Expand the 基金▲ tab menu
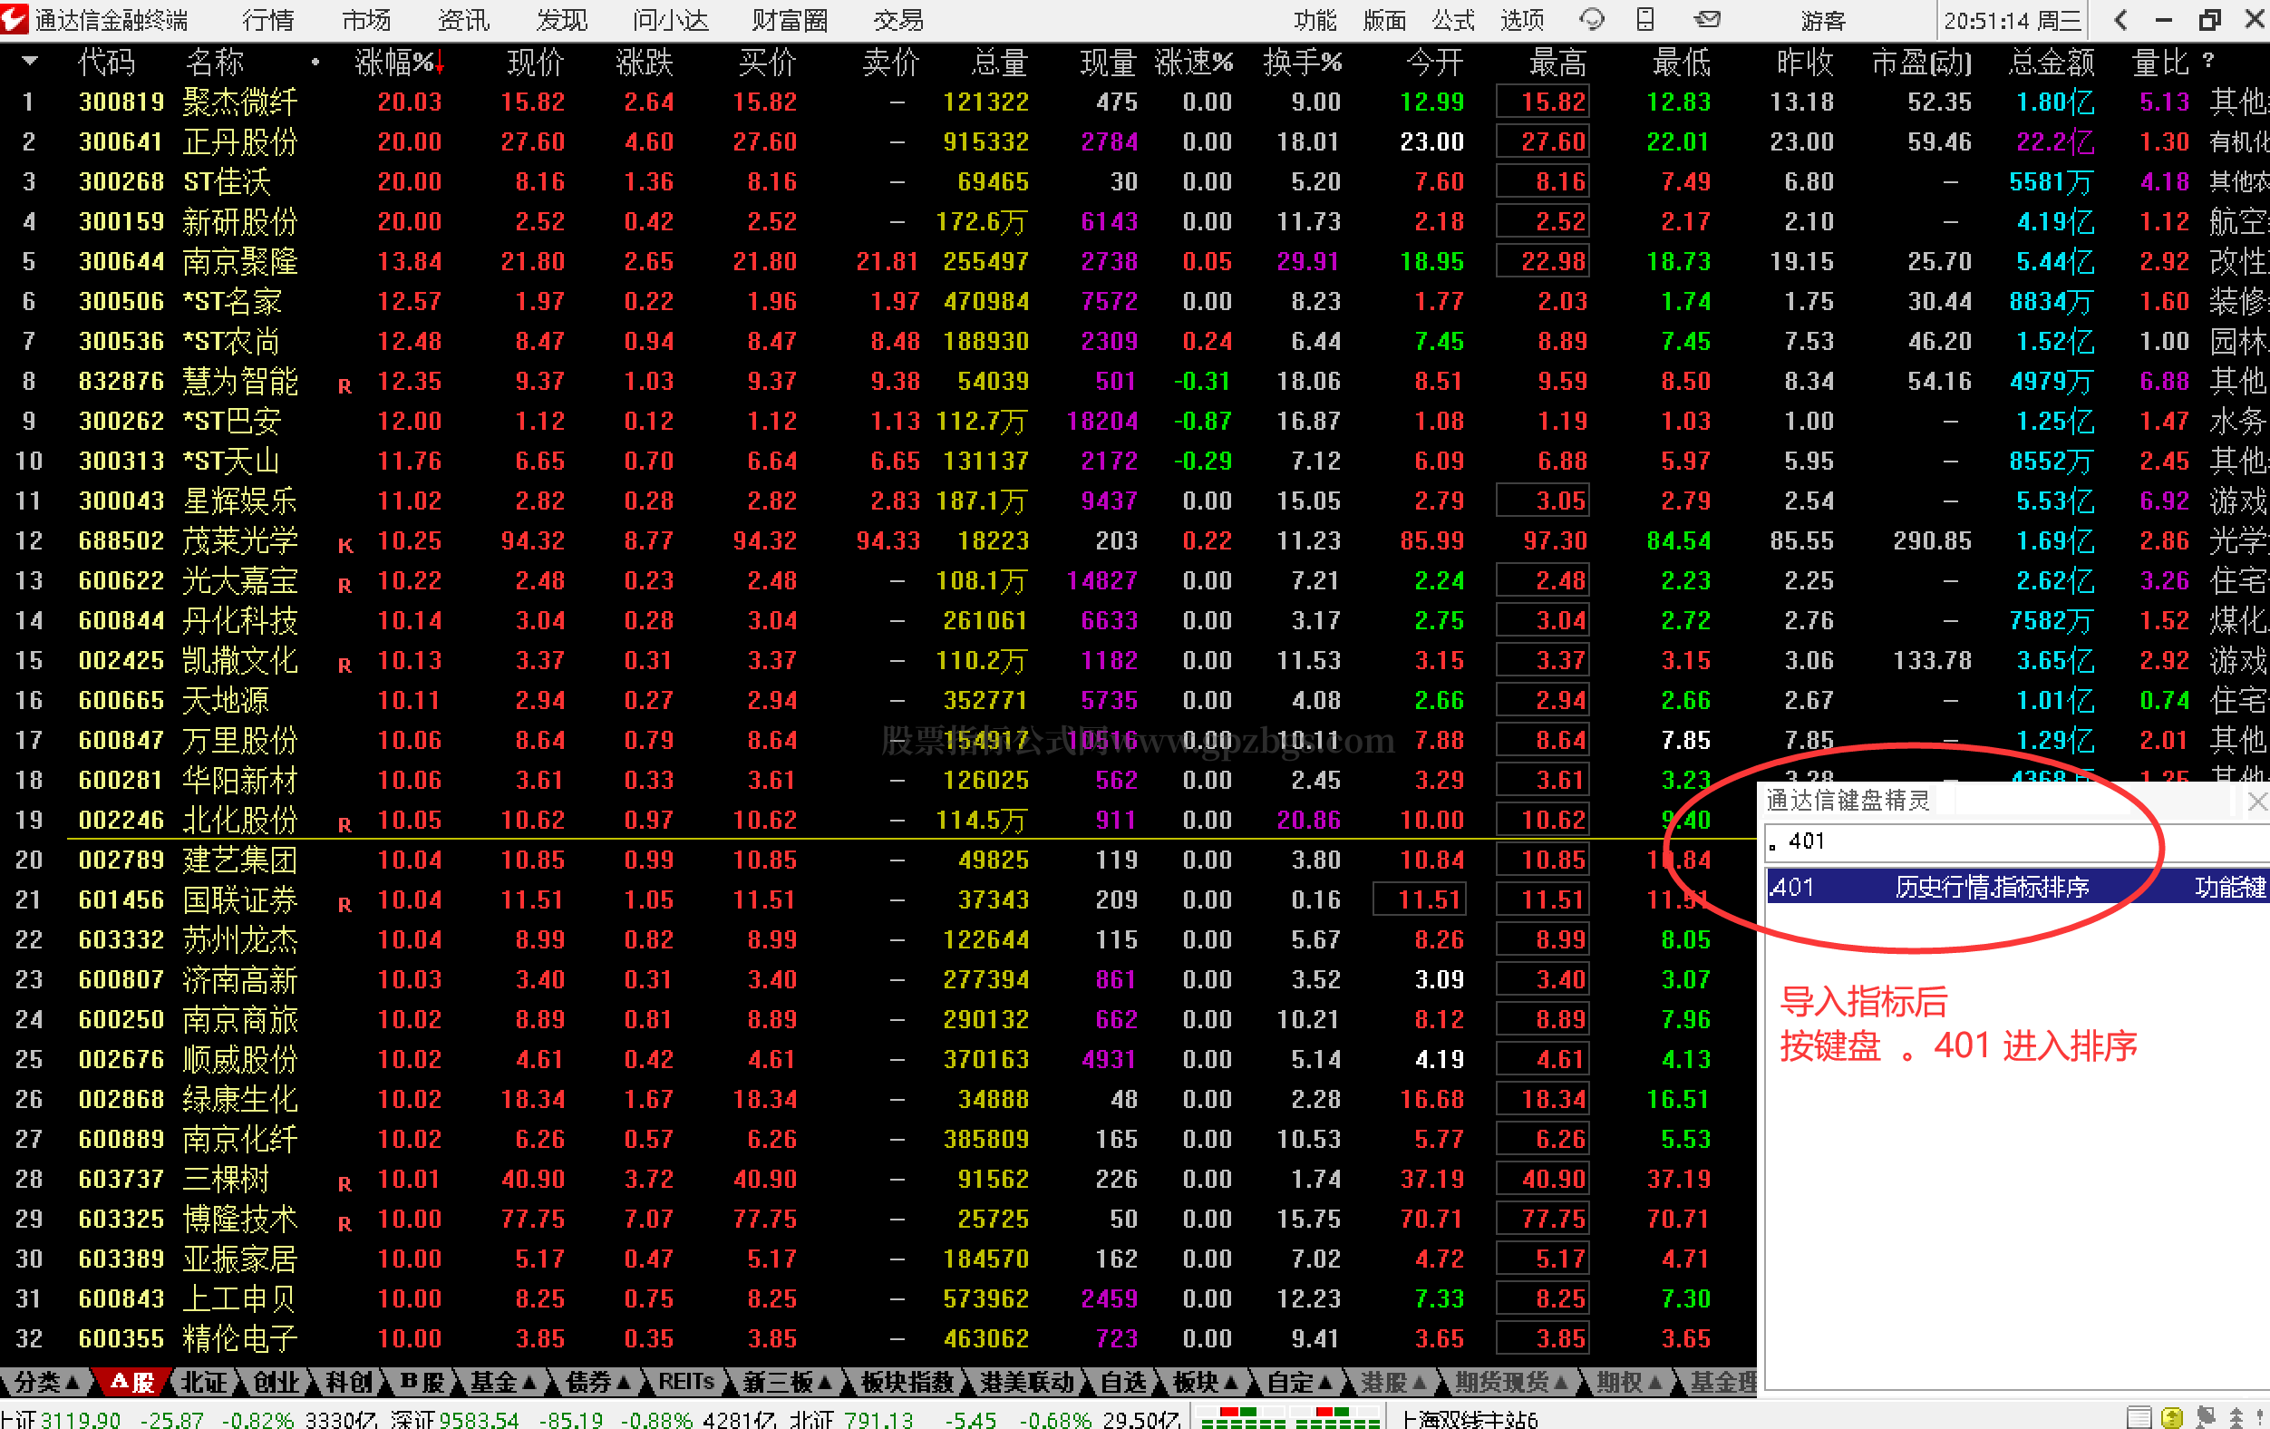 tap(503, 1382)
